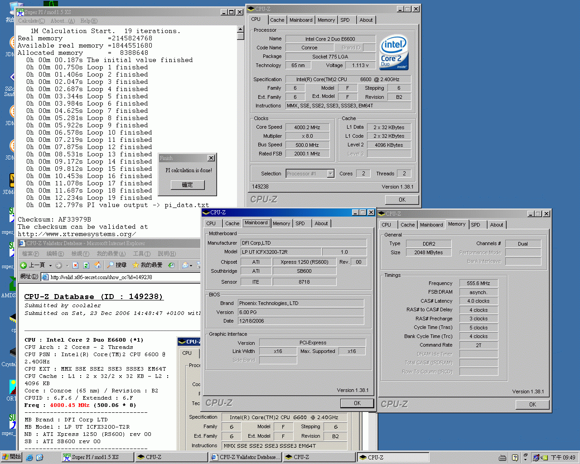Click the heading 'CPU-Z Database (ID : 149238)'
The image size is (580, 464).
93,297
